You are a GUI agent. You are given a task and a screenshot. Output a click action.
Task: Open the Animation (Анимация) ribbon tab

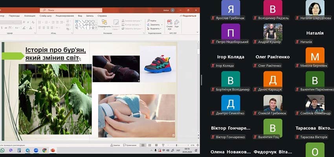click(29, 16)
